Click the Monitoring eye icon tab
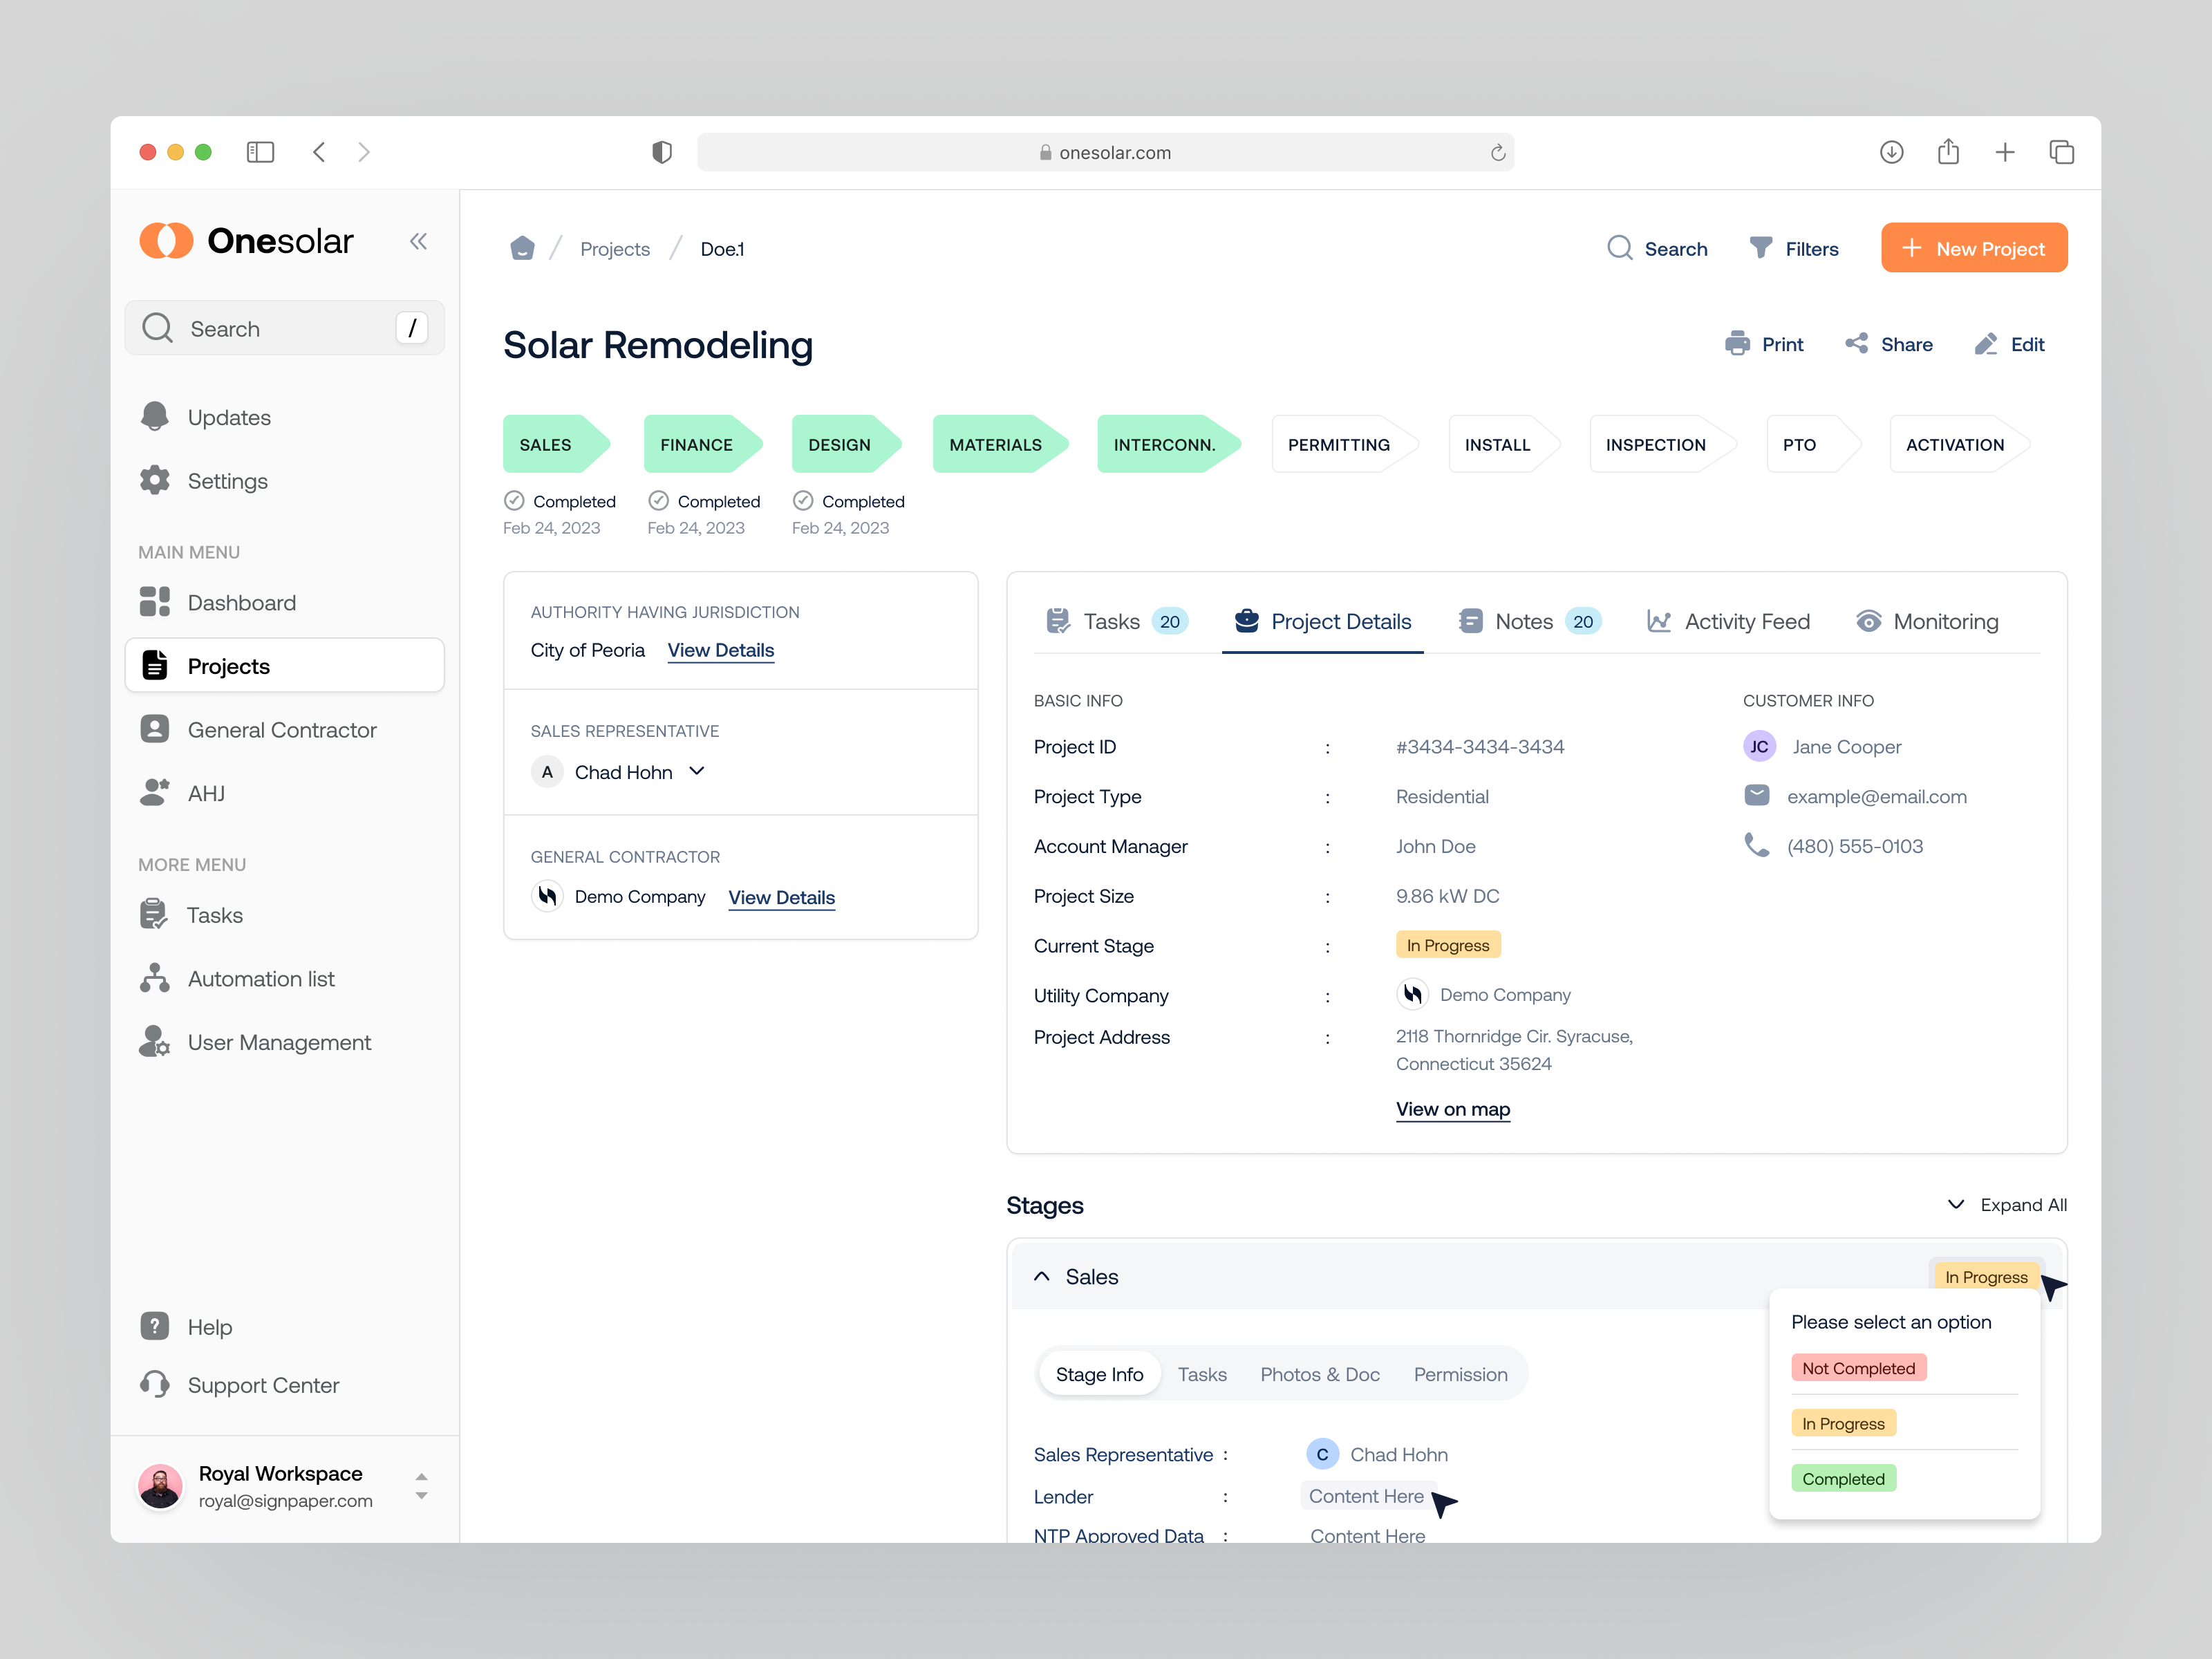 1869,621
